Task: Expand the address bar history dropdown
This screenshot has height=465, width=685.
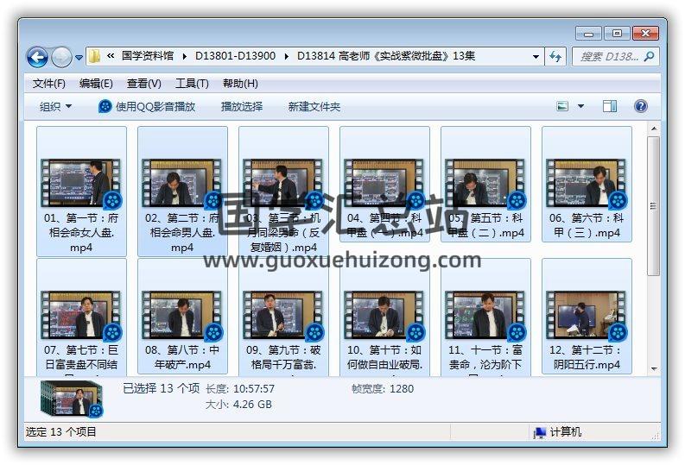Action: coord(536,56)
